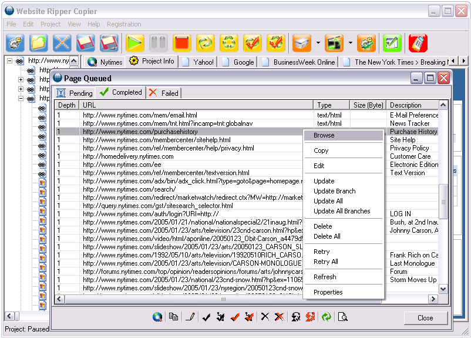The width and height of the screenshot is (471, 338).
Task: Click URL list vertical scrollbar down arrow
Action: (x=443, y=289)
